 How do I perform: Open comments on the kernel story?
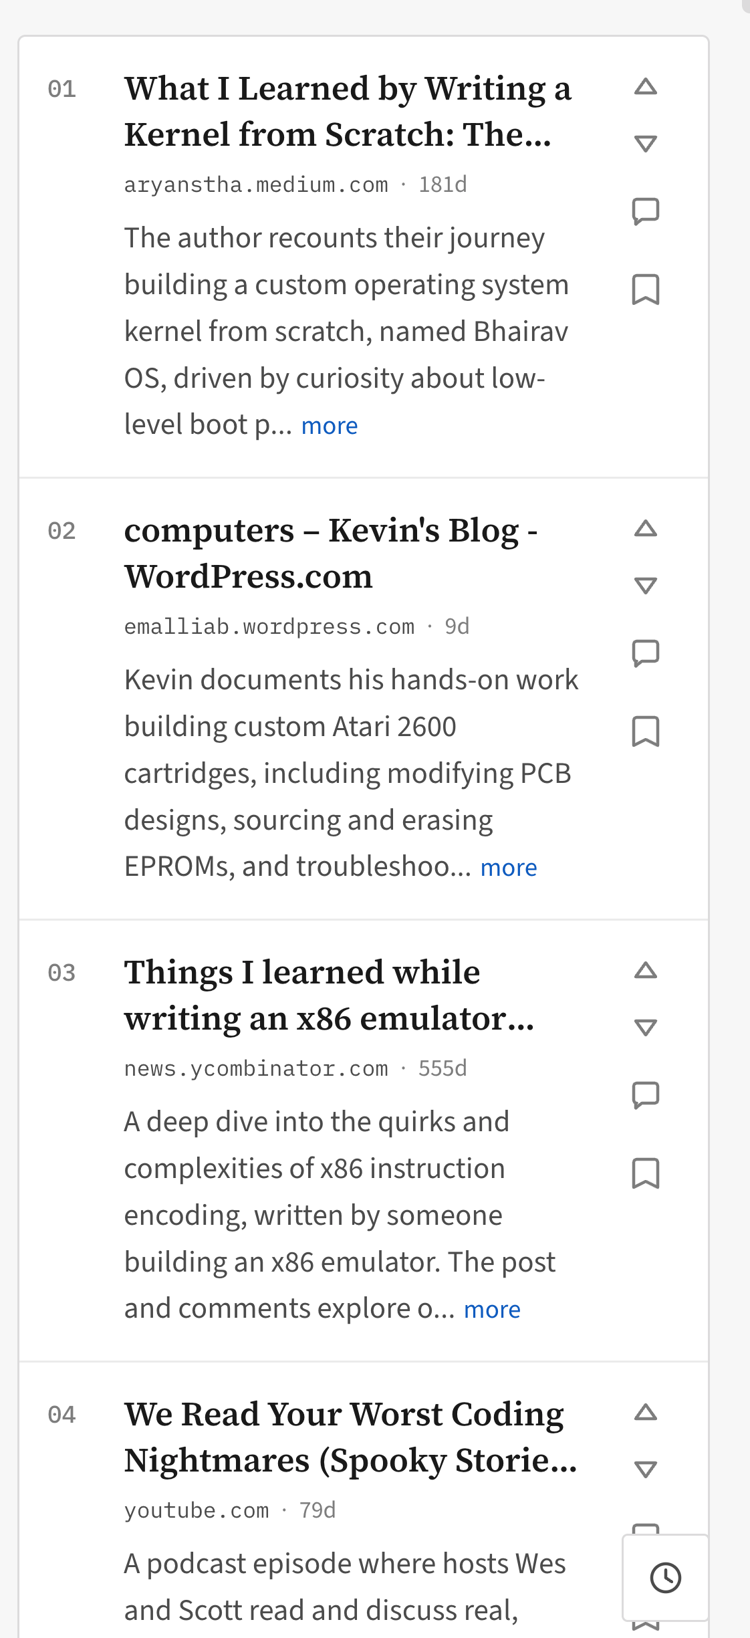point(646,213)
